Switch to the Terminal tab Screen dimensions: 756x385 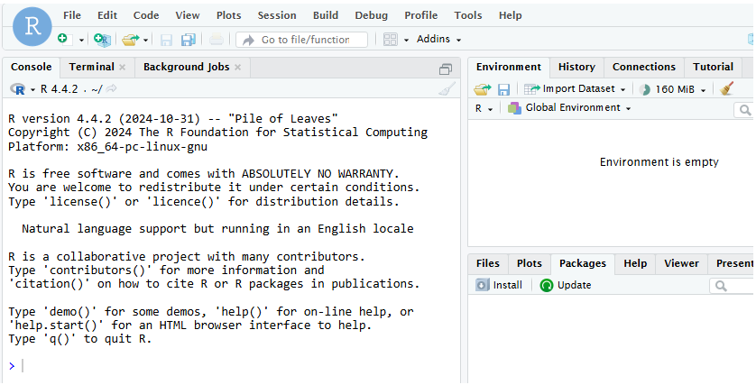(92, 67)
